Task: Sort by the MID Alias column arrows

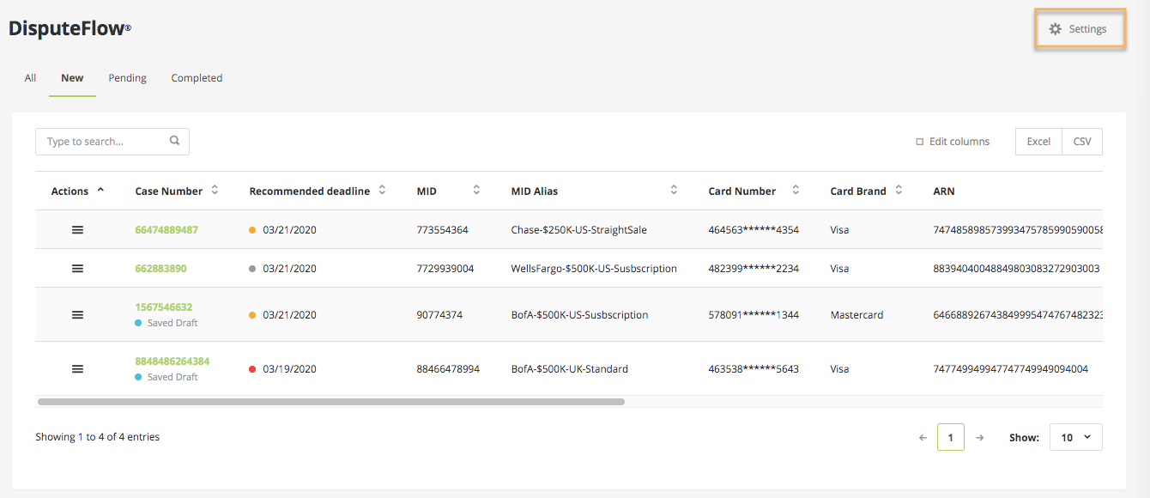Action: click(x=674, y=191)
